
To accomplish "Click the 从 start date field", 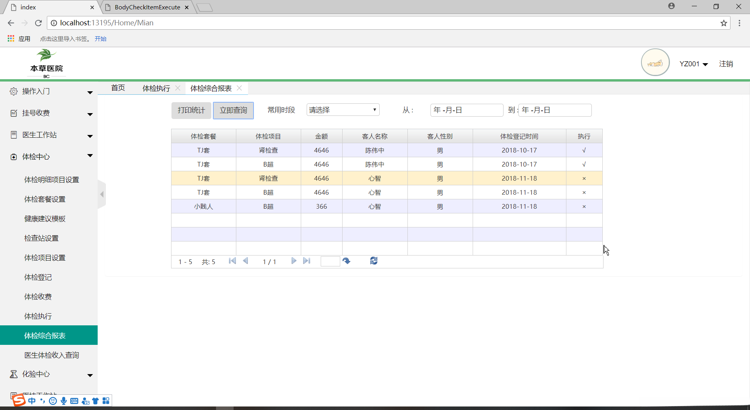I will 466,110.
